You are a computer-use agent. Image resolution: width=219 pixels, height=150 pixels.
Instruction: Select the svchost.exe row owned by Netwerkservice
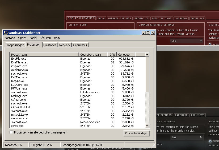pyautogui.click(x=77, y=122)
